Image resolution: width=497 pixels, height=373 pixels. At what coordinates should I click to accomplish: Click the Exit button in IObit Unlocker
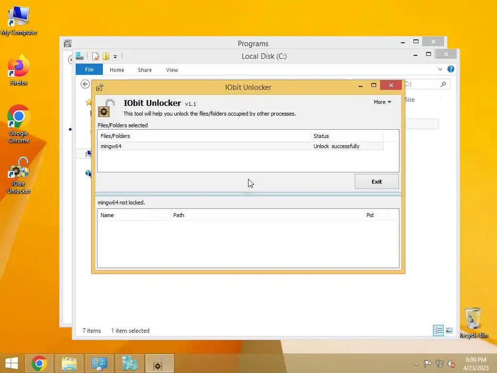click(x=377, y=182)
